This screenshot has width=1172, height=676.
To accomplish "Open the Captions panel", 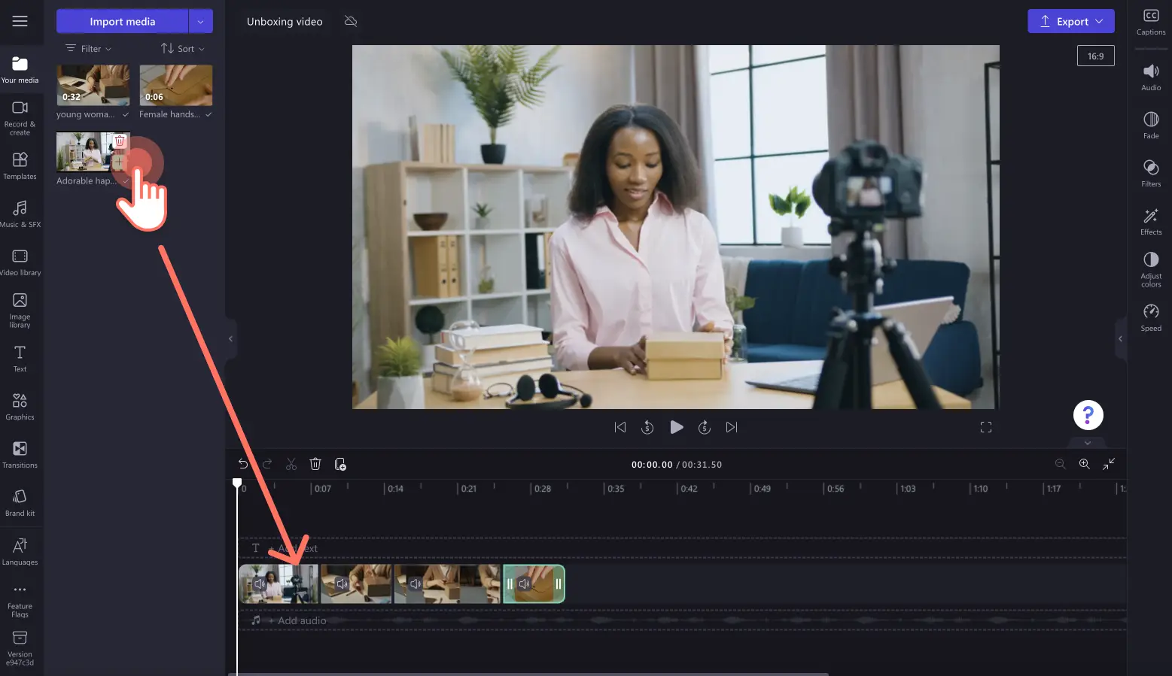I will point(1151,22).
